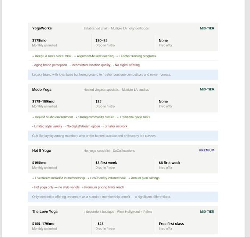Click the 'Only competitor offering livestream' note
250x238 pixels.
point(123,197)
